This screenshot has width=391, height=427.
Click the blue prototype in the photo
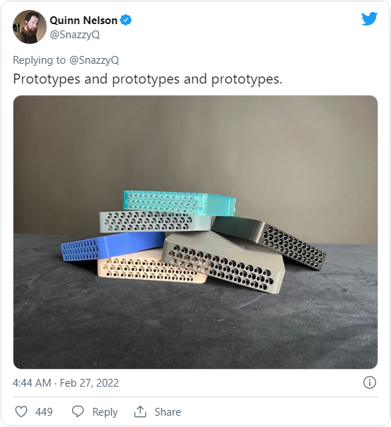click(113, 246)
